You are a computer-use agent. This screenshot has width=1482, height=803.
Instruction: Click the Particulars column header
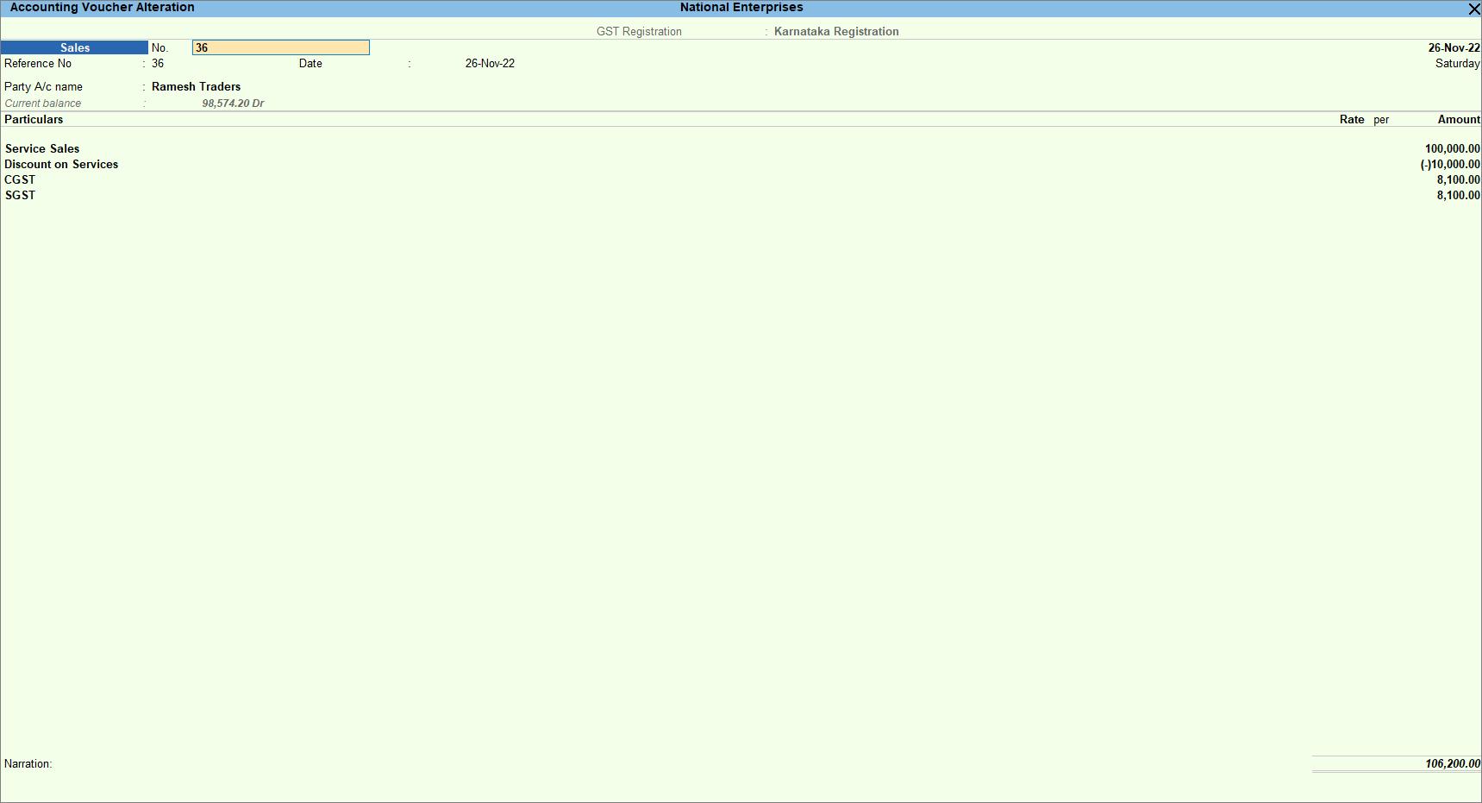[x=34, y=120]
